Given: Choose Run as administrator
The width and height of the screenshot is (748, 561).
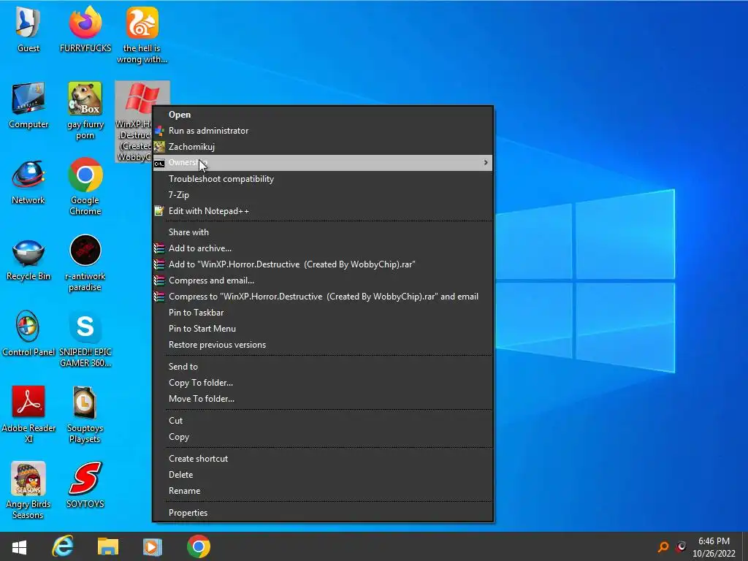Looking at the screenshot, I should click(323, 131).
